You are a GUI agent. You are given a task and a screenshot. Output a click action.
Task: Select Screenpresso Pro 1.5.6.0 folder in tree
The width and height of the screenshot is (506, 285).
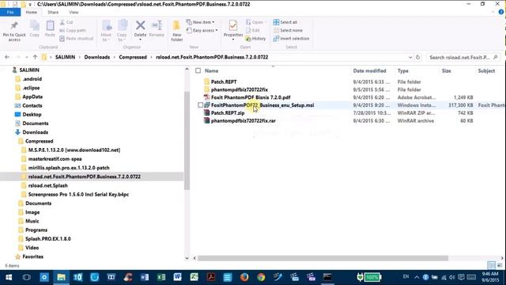(x=78, y=195)
